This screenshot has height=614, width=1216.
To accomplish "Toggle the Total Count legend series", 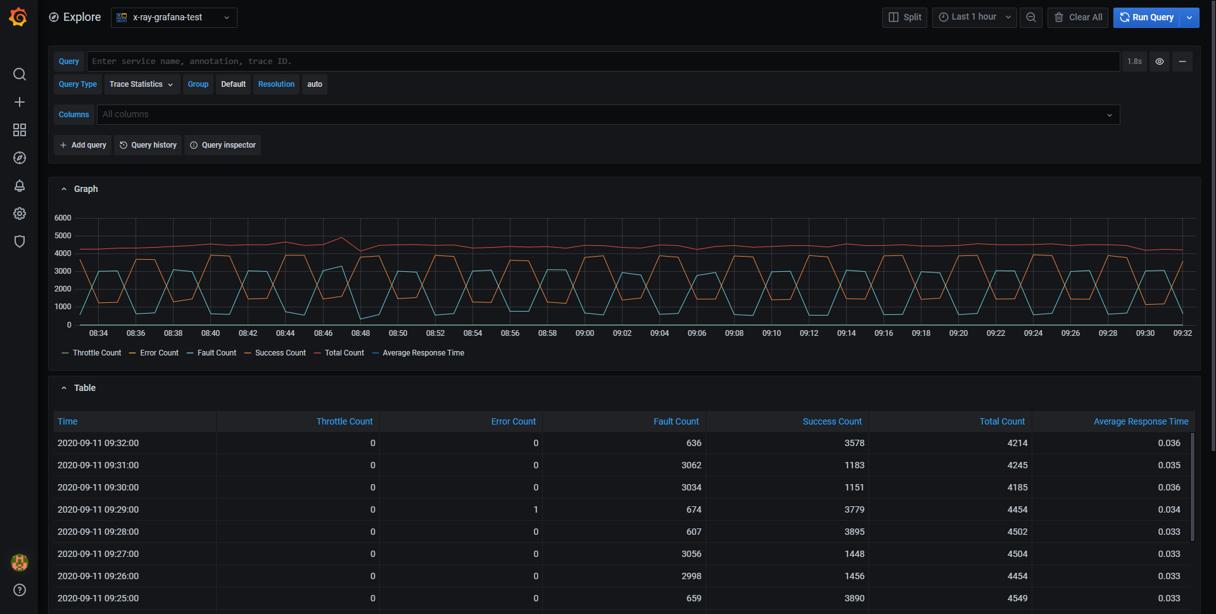I will point(344,353).
